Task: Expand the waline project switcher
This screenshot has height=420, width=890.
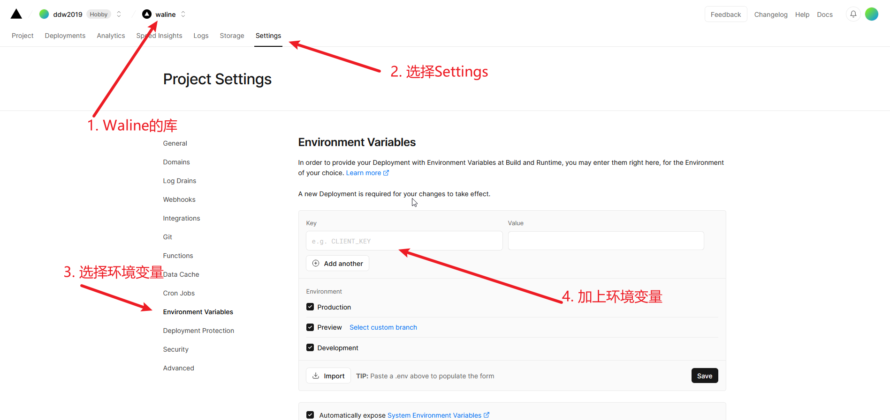Action: click(183, 14)
